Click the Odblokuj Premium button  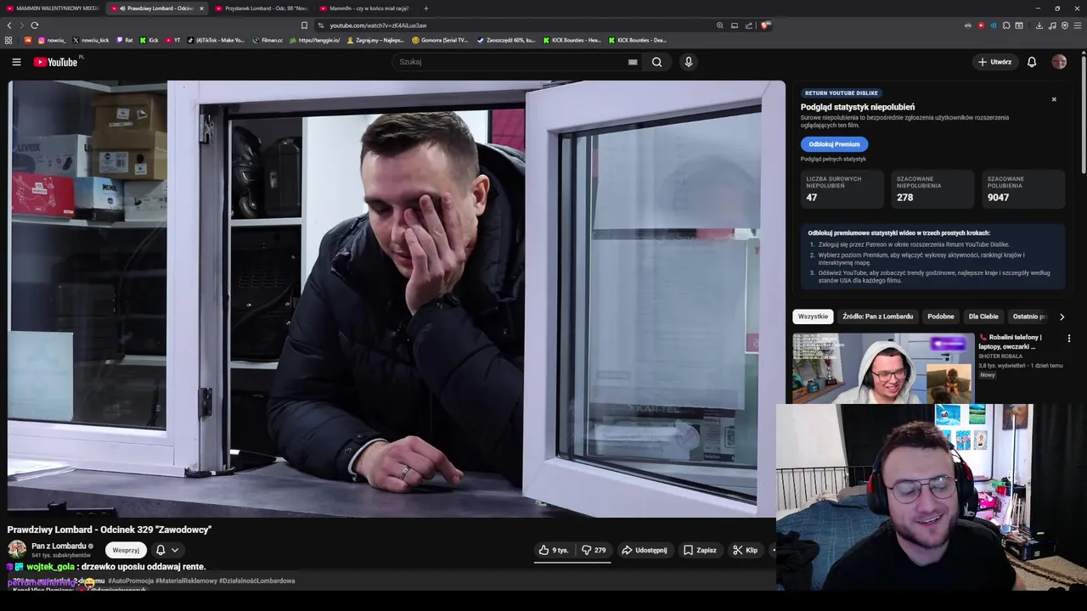pyautogui.click(x=834, y=144)
